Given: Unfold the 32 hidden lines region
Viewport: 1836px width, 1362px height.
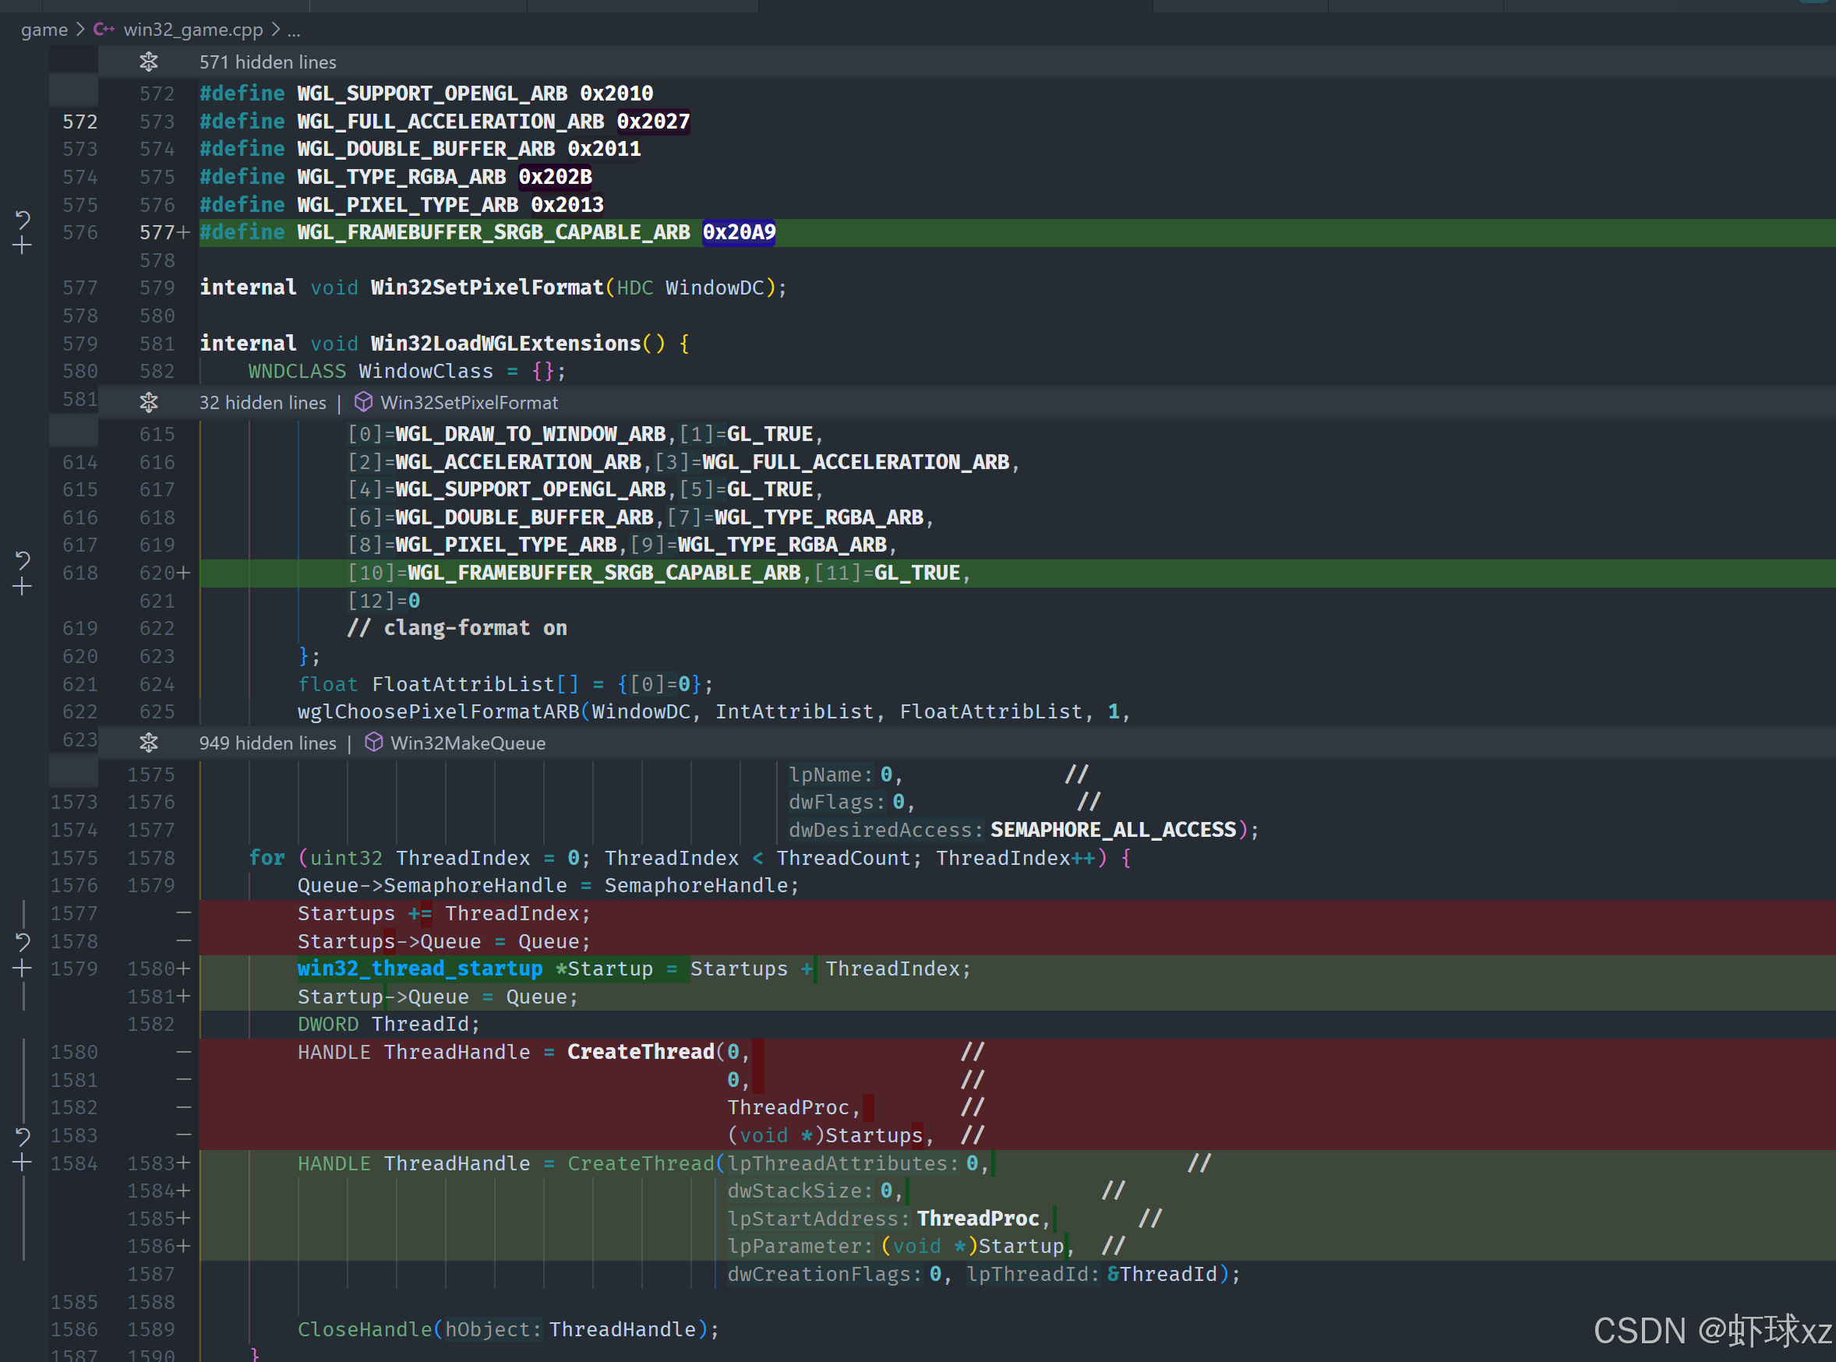Looking at the screenshot, I should 148,402.
